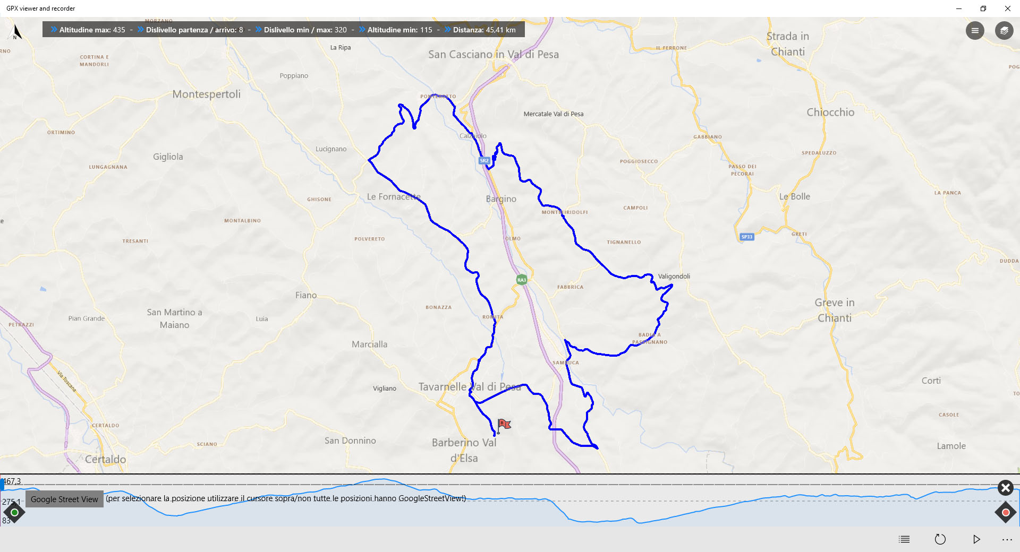The image size is (1020, 552).
Task: Open the map layers selector
Action: click(1004, 31)
